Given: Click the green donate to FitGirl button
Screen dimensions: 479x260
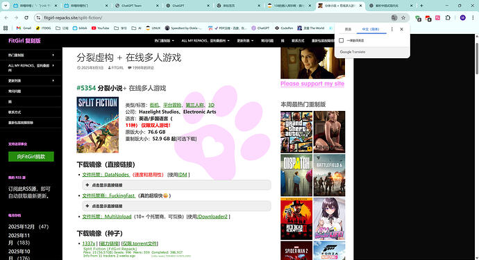Looking at the screenshot, I should coord(31,157).
